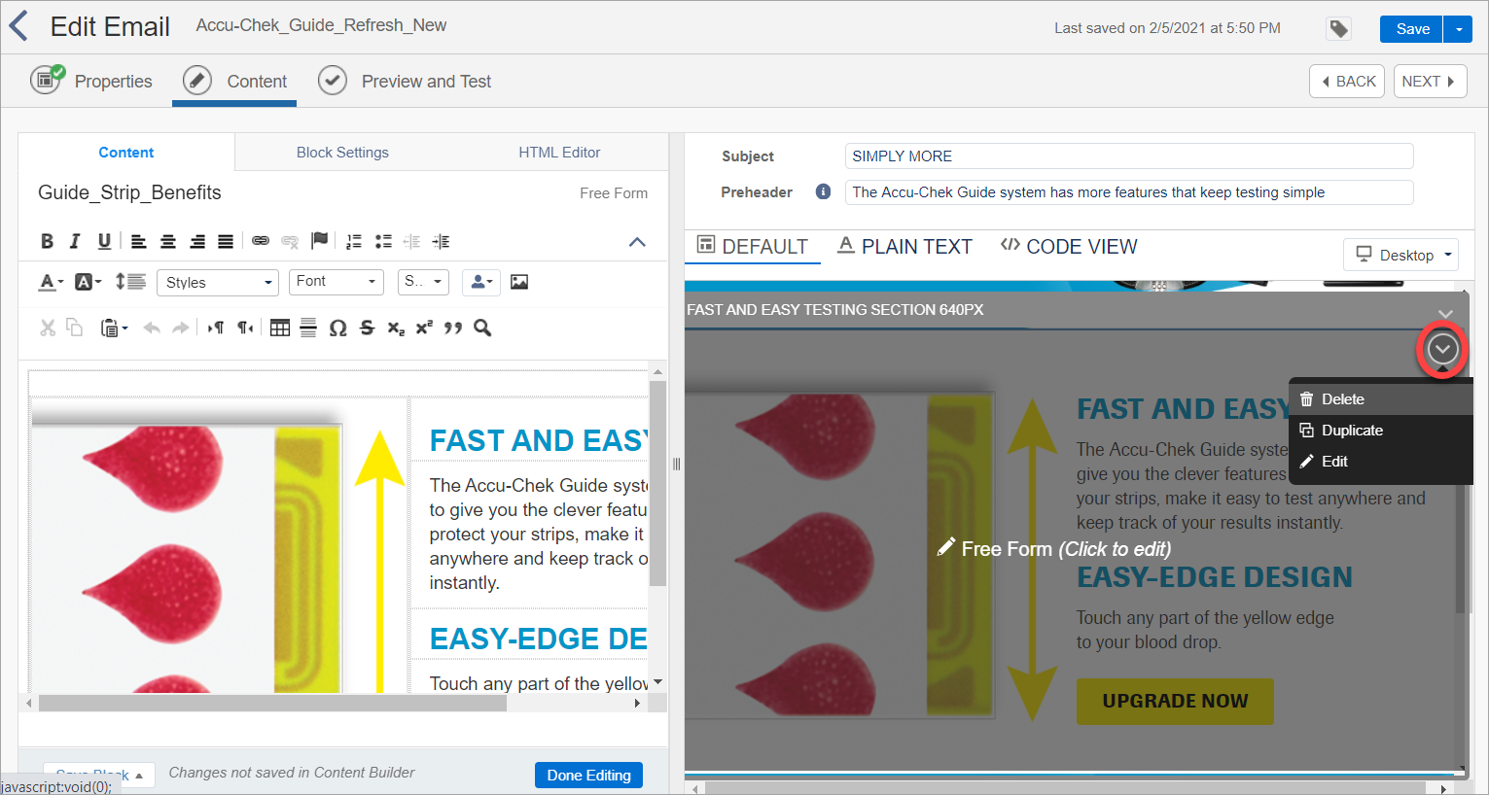Align text left

tap(139, 241)
